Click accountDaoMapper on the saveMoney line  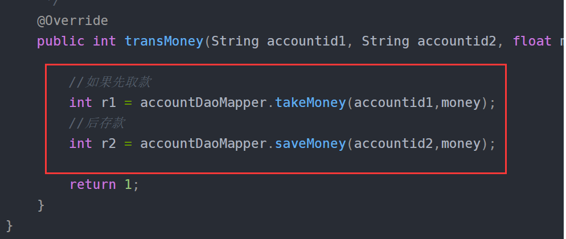(x=204, y=143)
